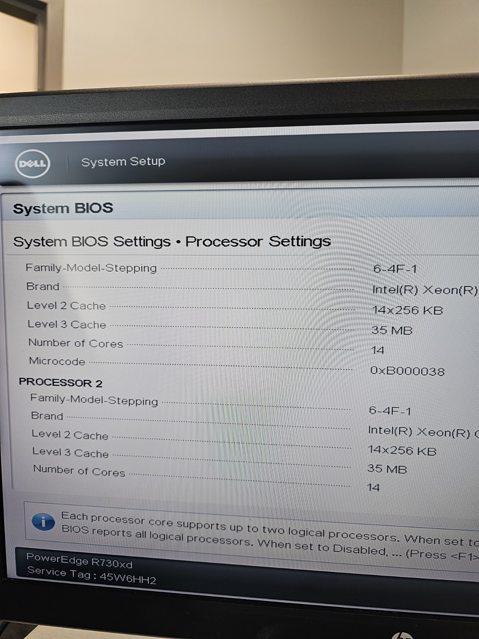The width and height of the screenshot is (479, 639).
Task: Click the core count 14 under PROCESSOR 2
Action: point(373,487)
